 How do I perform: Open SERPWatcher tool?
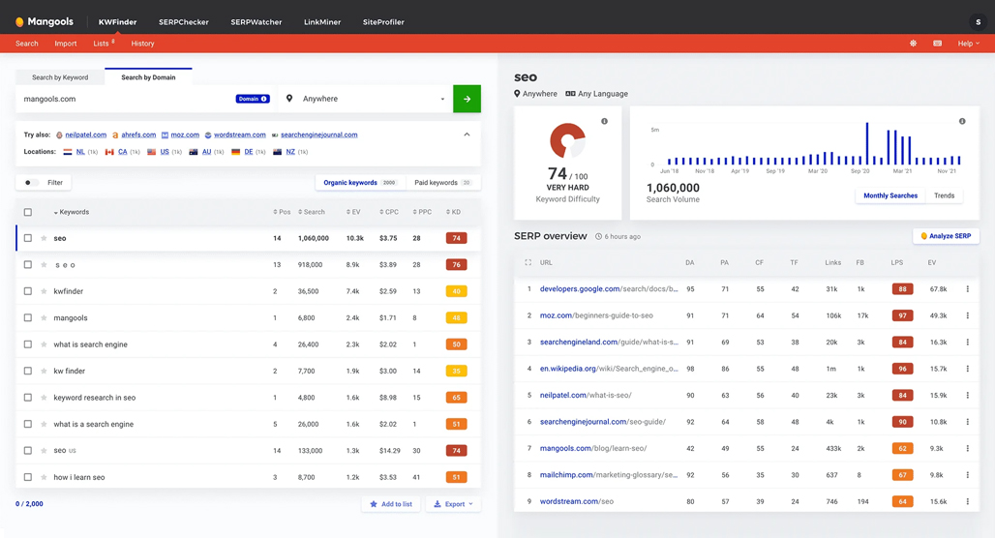click(256, 21)
